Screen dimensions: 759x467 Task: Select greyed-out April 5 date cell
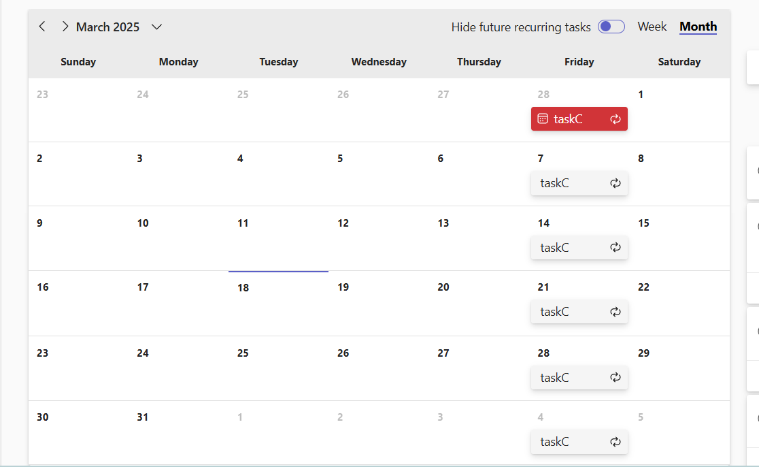coord(679,432)
